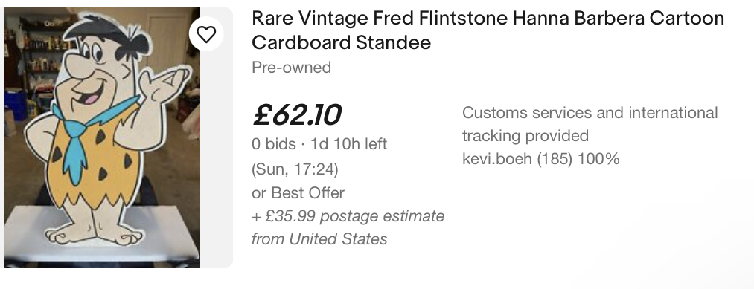Click the 'from United States' location text
Screen dimensions: 754x289
point(319,238)
